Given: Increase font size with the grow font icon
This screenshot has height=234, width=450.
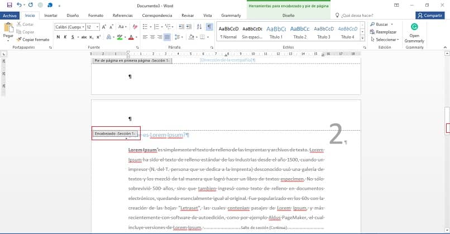Looking at the screenshot, I should click(105, 27).
